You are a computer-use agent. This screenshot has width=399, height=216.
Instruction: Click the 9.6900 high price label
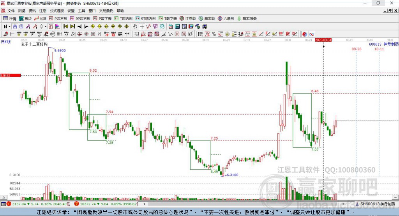coord(60,50)
